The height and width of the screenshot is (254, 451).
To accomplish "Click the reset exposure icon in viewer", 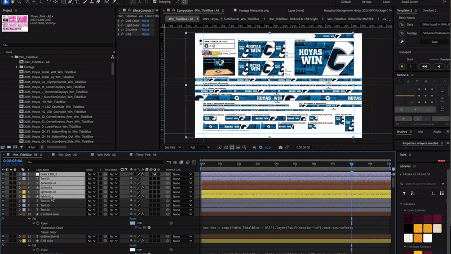I will click(x=260, y=147).
